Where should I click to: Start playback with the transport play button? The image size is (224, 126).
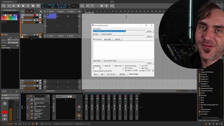coord(14,6)
